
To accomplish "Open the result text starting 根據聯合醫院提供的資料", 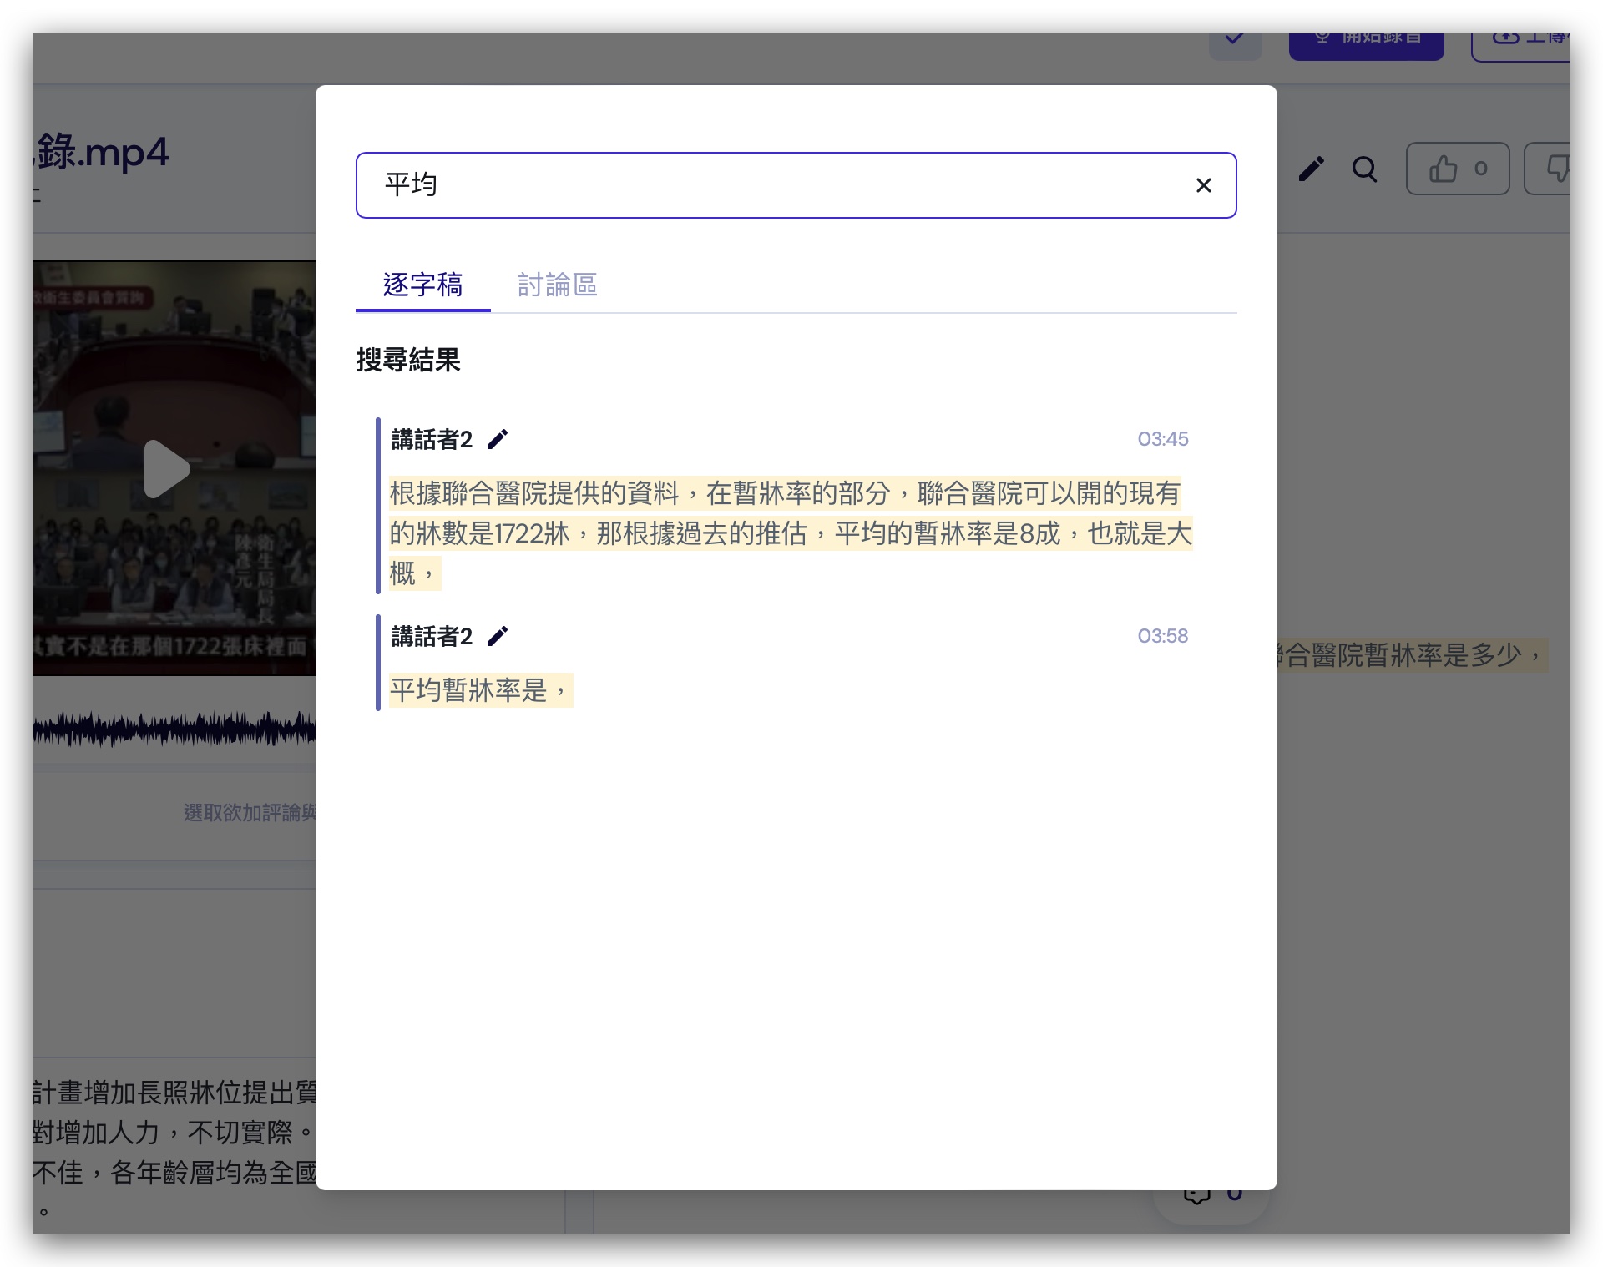I will 791,533.
